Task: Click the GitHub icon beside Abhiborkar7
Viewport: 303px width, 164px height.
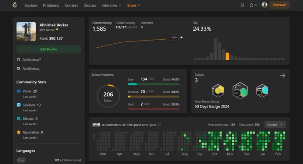Action: [18, 60]
